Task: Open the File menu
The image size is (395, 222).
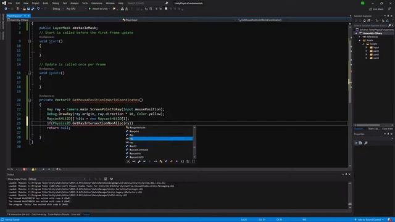Action: coord(10,3)
